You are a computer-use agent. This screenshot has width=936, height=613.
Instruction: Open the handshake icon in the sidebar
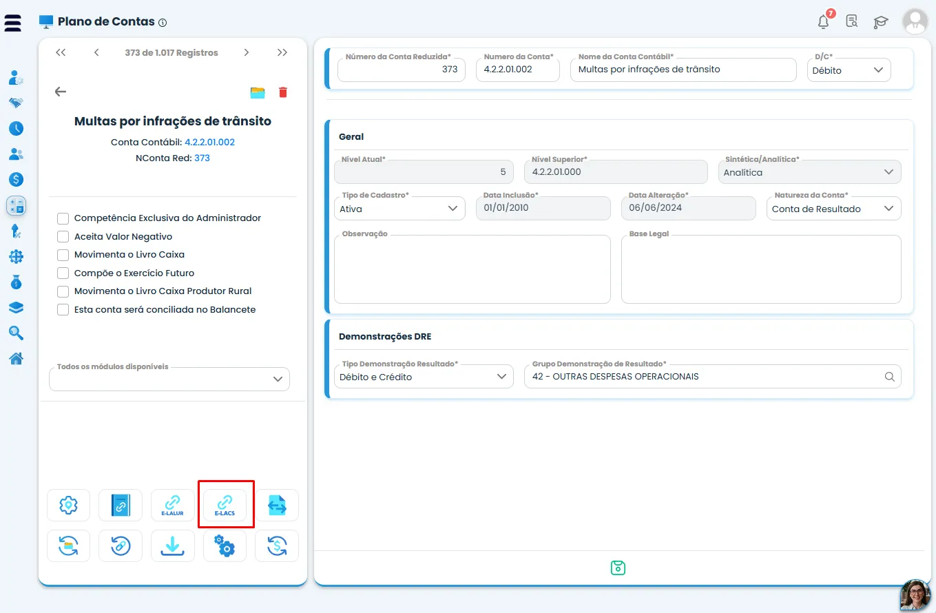tap(16, 103)
